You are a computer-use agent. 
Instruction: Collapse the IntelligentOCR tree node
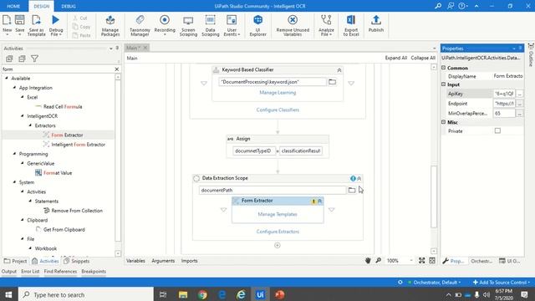pyautogui.click(x=23, y=116)
